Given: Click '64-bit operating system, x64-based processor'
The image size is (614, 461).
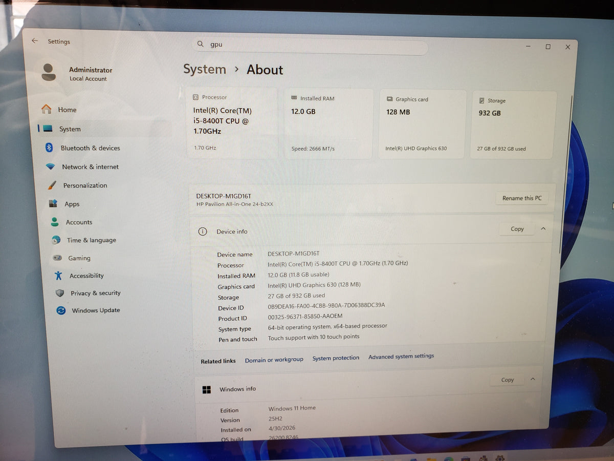Looking at the screenshot, I should click(x=327, y=326).
